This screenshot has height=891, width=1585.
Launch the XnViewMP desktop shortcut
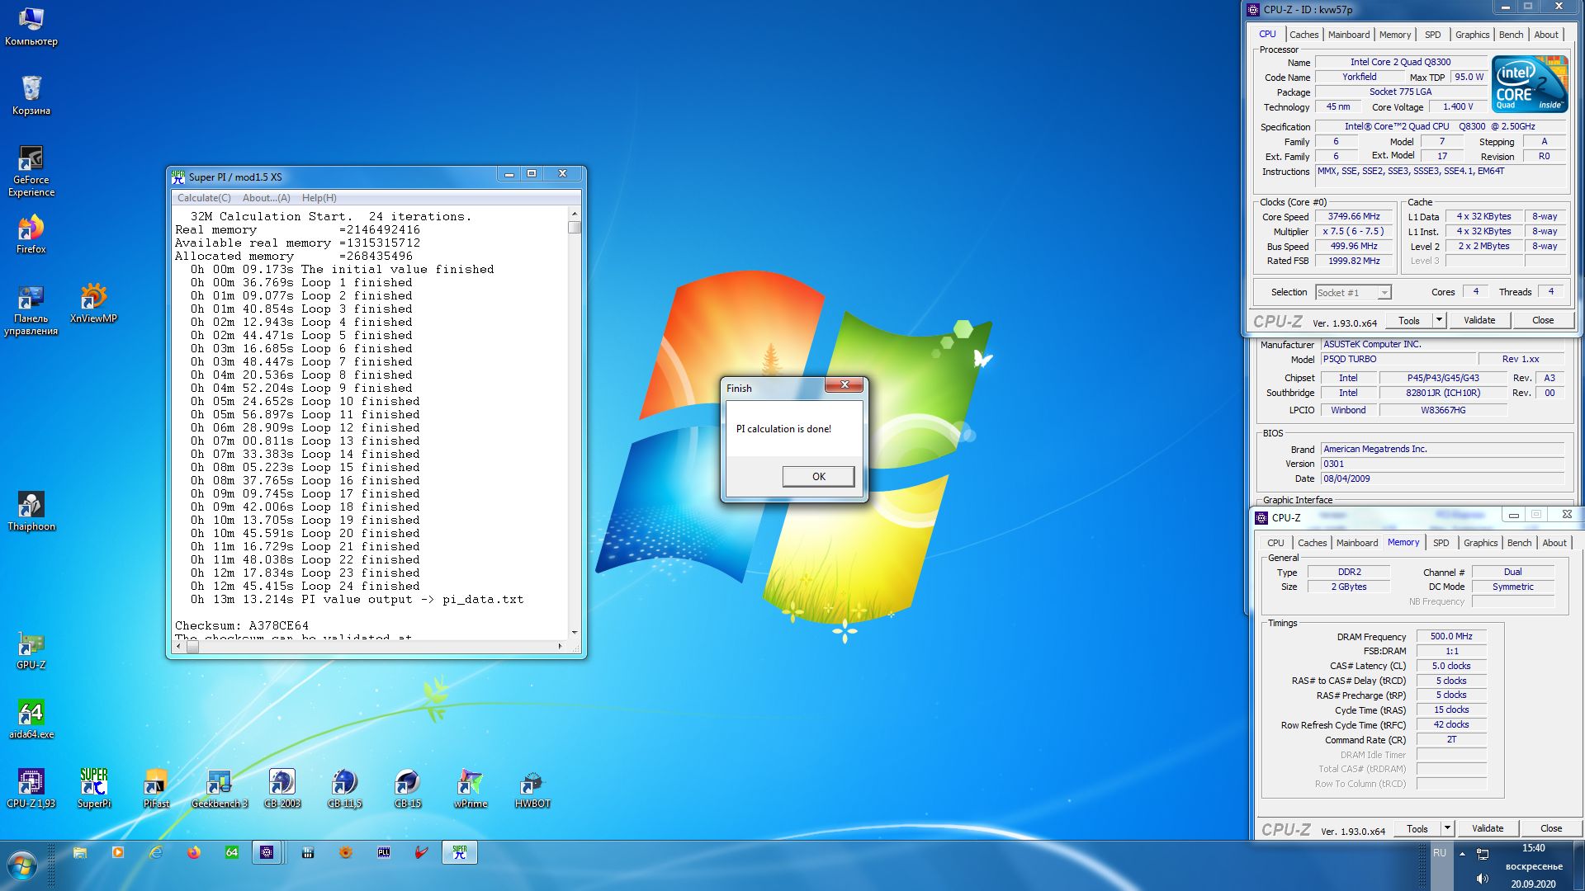[x=93, y=304]
